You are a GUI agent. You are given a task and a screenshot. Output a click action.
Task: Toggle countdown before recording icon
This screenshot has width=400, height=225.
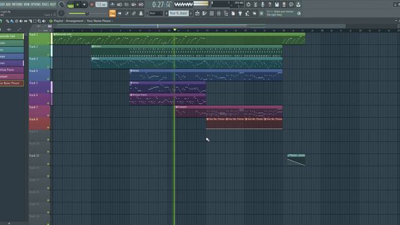126,4
